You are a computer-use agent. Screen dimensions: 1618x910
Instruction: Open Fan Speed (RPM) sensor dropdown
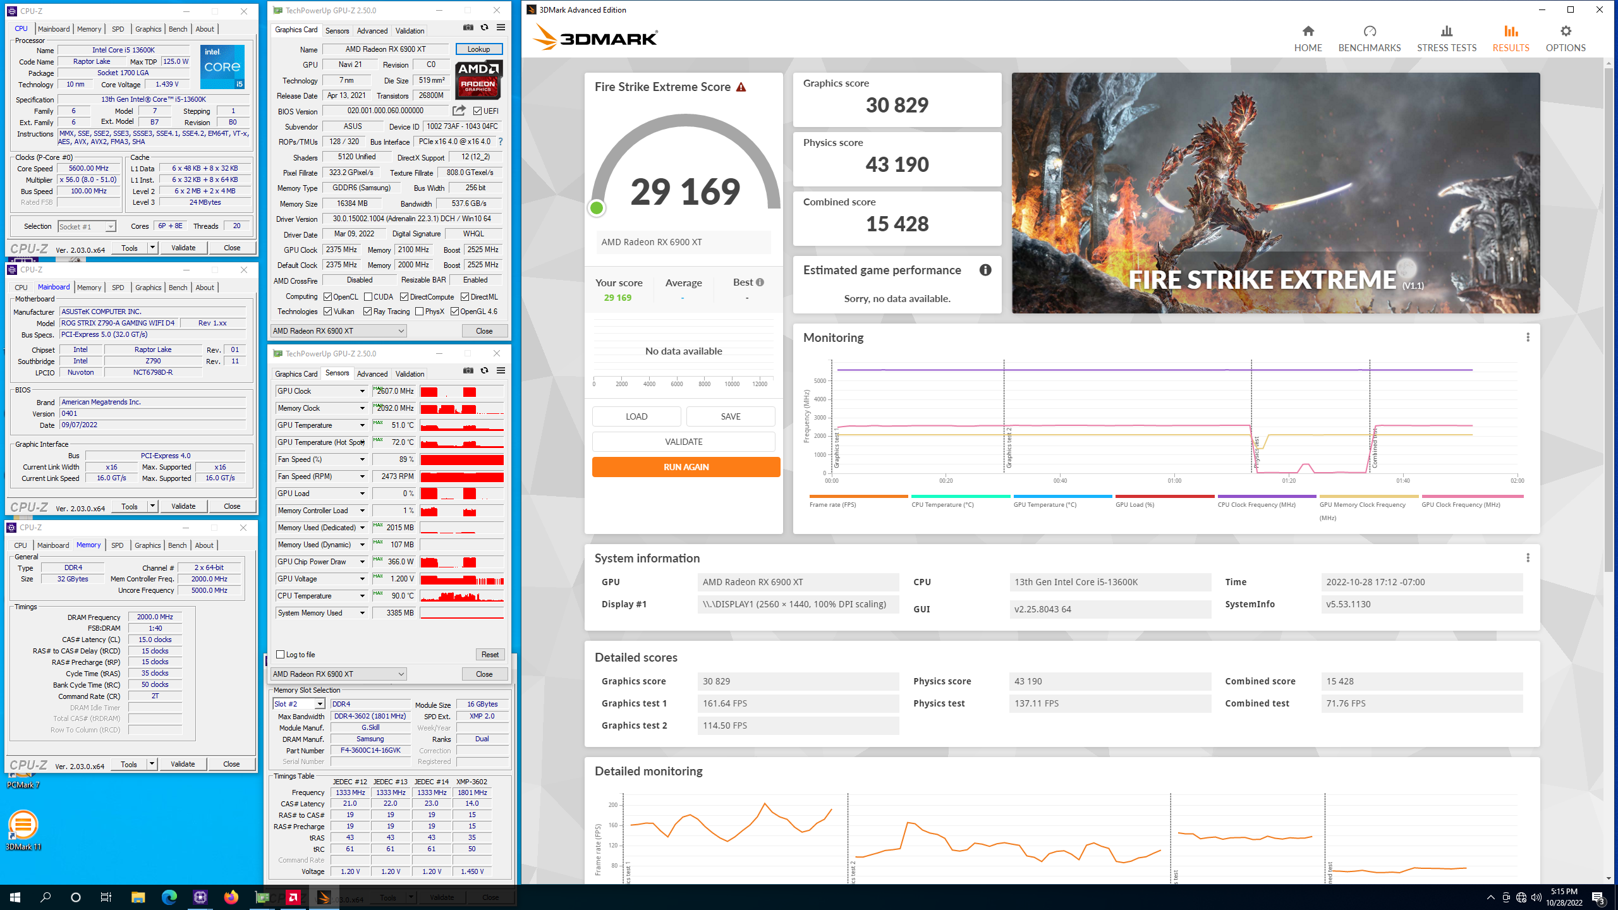tap(362, 476)
